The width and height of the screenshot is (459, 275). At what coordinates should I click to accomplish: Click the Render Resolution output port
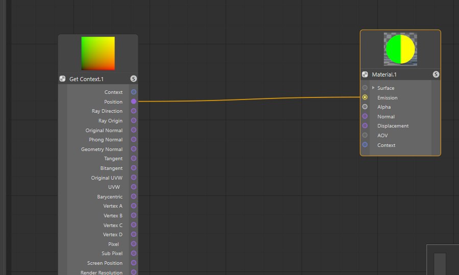[133, 272]
